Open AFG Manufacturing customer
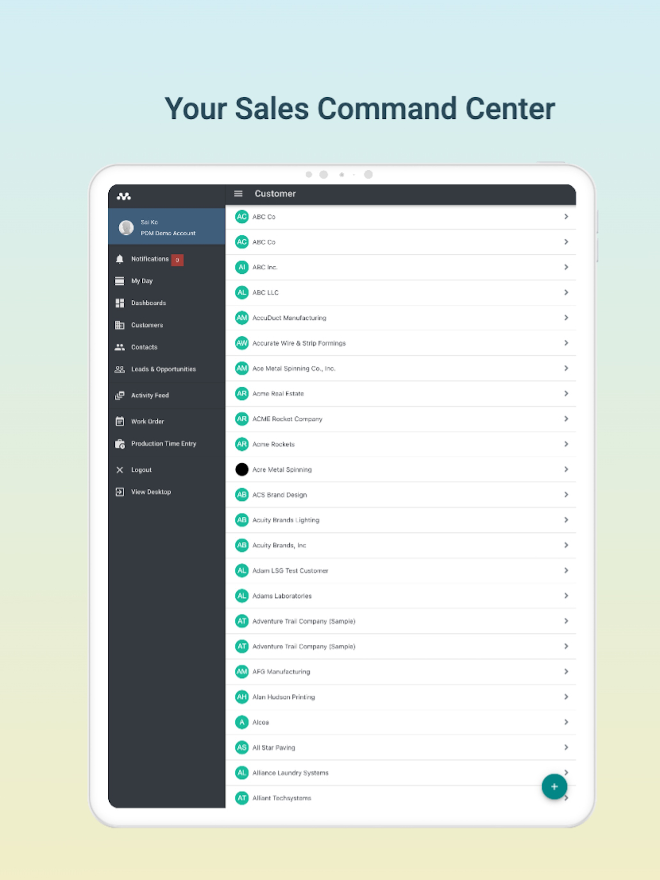Viewport: 660px width, 880px height. pos(400,672)
